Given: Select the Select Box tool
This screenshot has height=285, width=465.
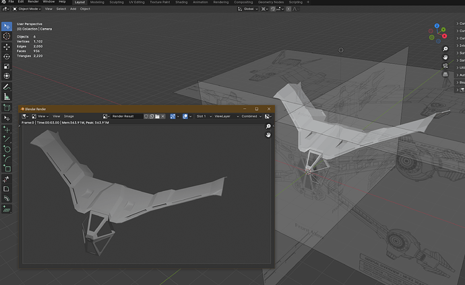Looking at the screenshot, I should pos(7,26).
